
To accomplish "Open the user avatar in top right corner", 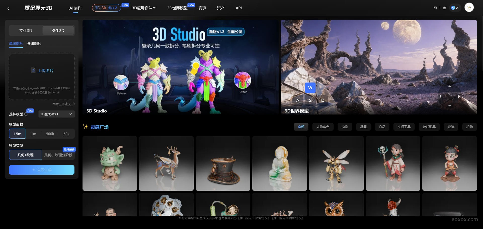I will [x=469, y=7].
